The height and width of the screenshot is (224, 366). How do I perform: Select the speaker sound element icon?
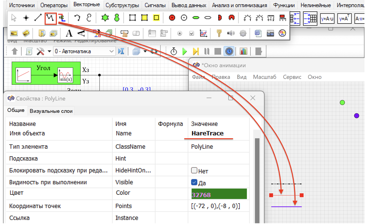pos(231,33)
